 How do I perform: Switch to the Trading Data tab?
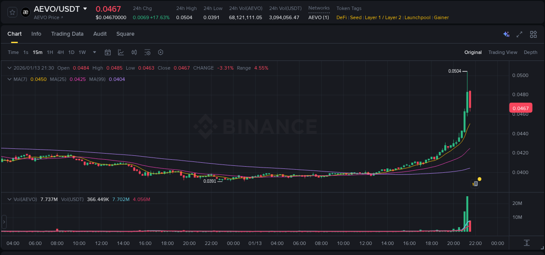(x=67, y=34)
